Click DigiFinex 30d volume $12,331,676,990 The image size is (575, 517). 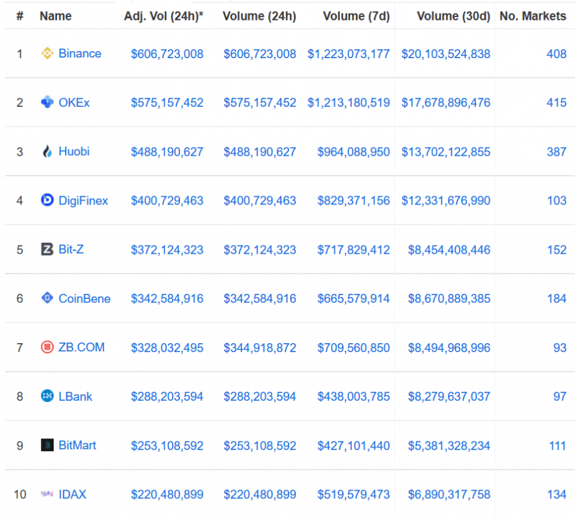pyautogui.click(x=446, y=201)
